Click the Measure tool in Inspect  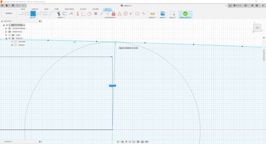(152, 13)
